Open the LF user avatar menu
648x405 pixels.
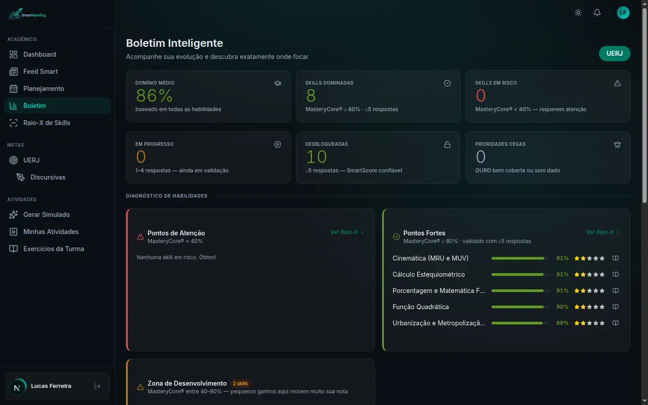623,13
